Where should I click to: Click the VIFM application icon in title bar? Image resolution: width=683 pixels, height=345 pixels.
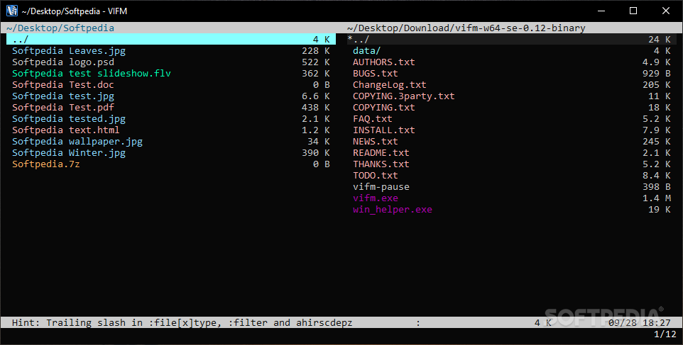12,11
